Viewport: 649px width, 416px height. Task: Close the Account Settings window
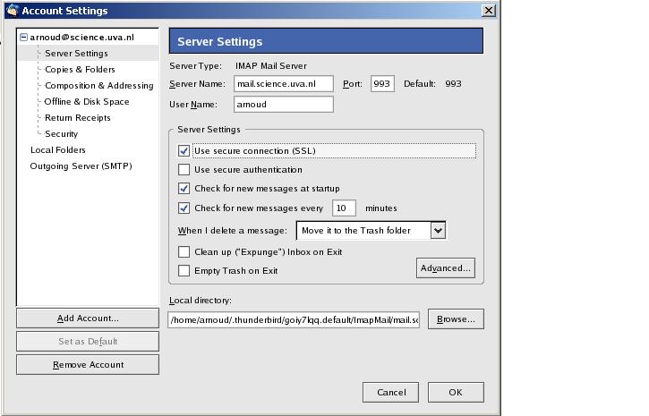pyautogui.click(x=488, y=11)
